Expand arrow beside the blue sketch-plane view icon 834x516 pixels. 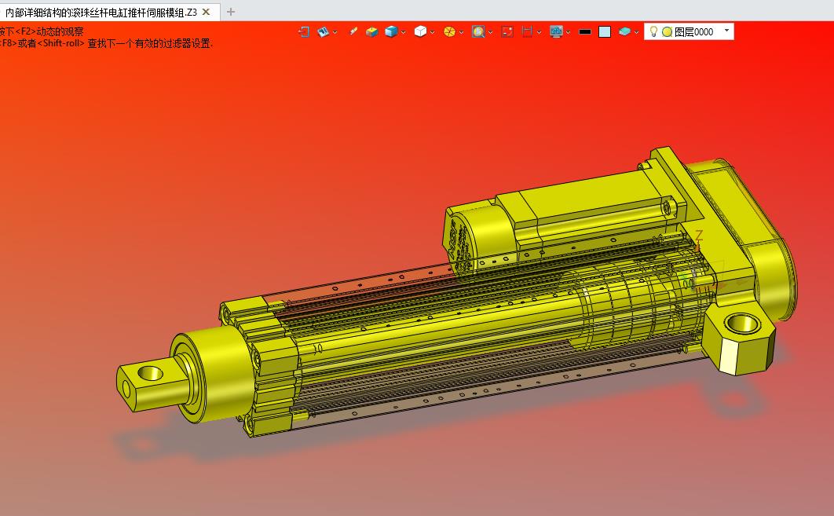pyautogui.click(x=335, y=32)
